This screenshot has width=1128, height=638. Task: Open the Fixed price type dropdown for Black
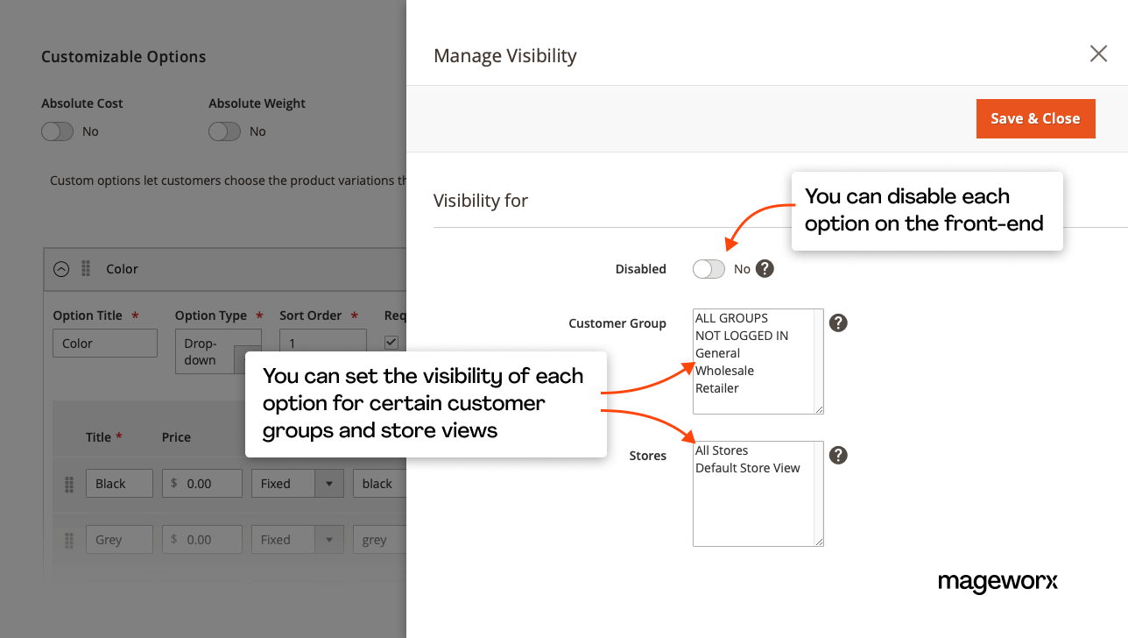coord(330,483)
